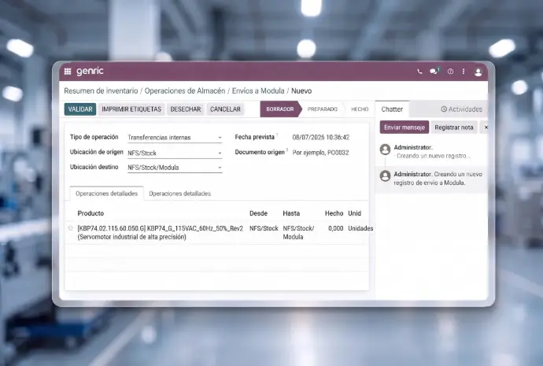Image resolution: width=543 pixels, height=366 pixels.
Task: Toggle favorite star on KBP74 product row
Action: click(70, 227)
